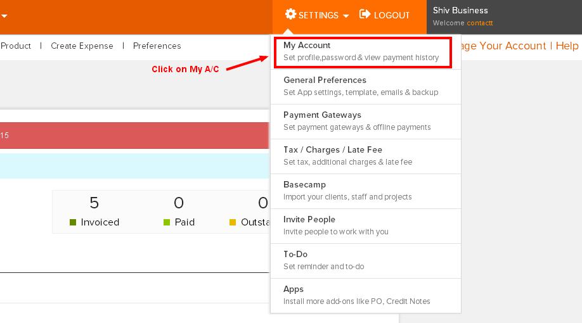
Task: Open the dropdown caret at top left
Action: tap(4, 16)
